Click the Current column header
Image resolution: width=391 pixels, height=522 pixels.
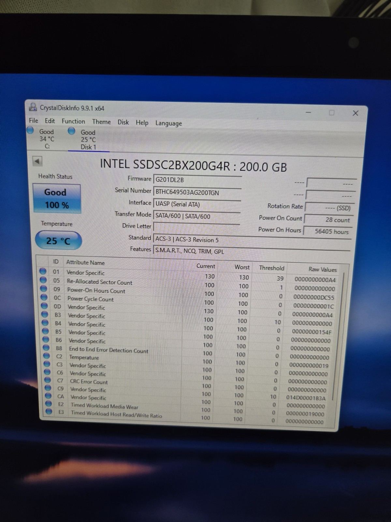206,266
